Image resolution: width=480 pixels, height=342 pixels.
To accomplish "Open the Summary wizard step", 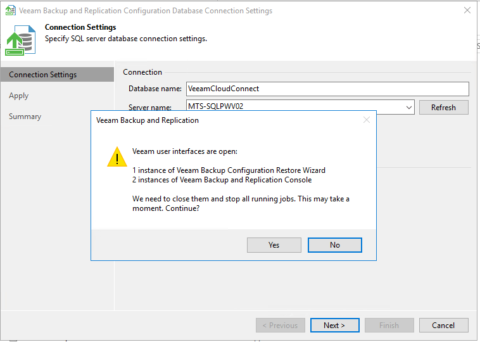I will [x=25, y=117].
